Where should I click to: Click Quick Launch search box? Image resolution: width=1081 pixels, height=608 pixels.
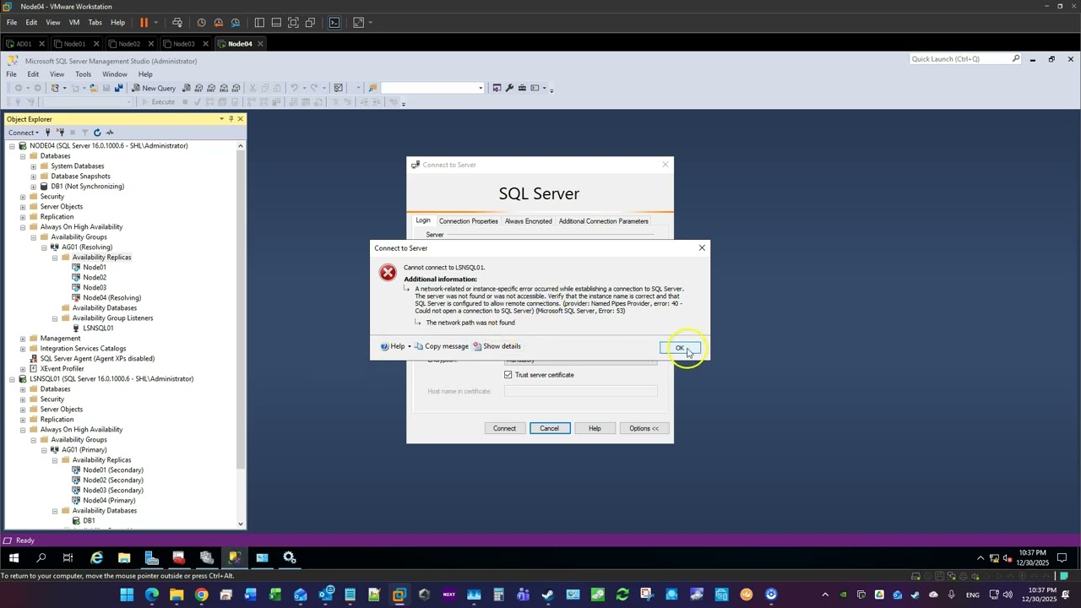pyautogui.click(x=966, y=59)
